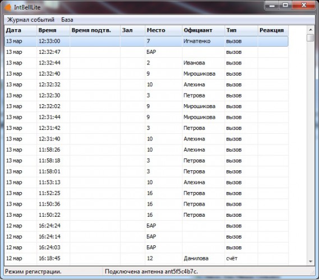The image size is (319, 280).
Task: Click the Зал column header
Action: pos(133,30)
